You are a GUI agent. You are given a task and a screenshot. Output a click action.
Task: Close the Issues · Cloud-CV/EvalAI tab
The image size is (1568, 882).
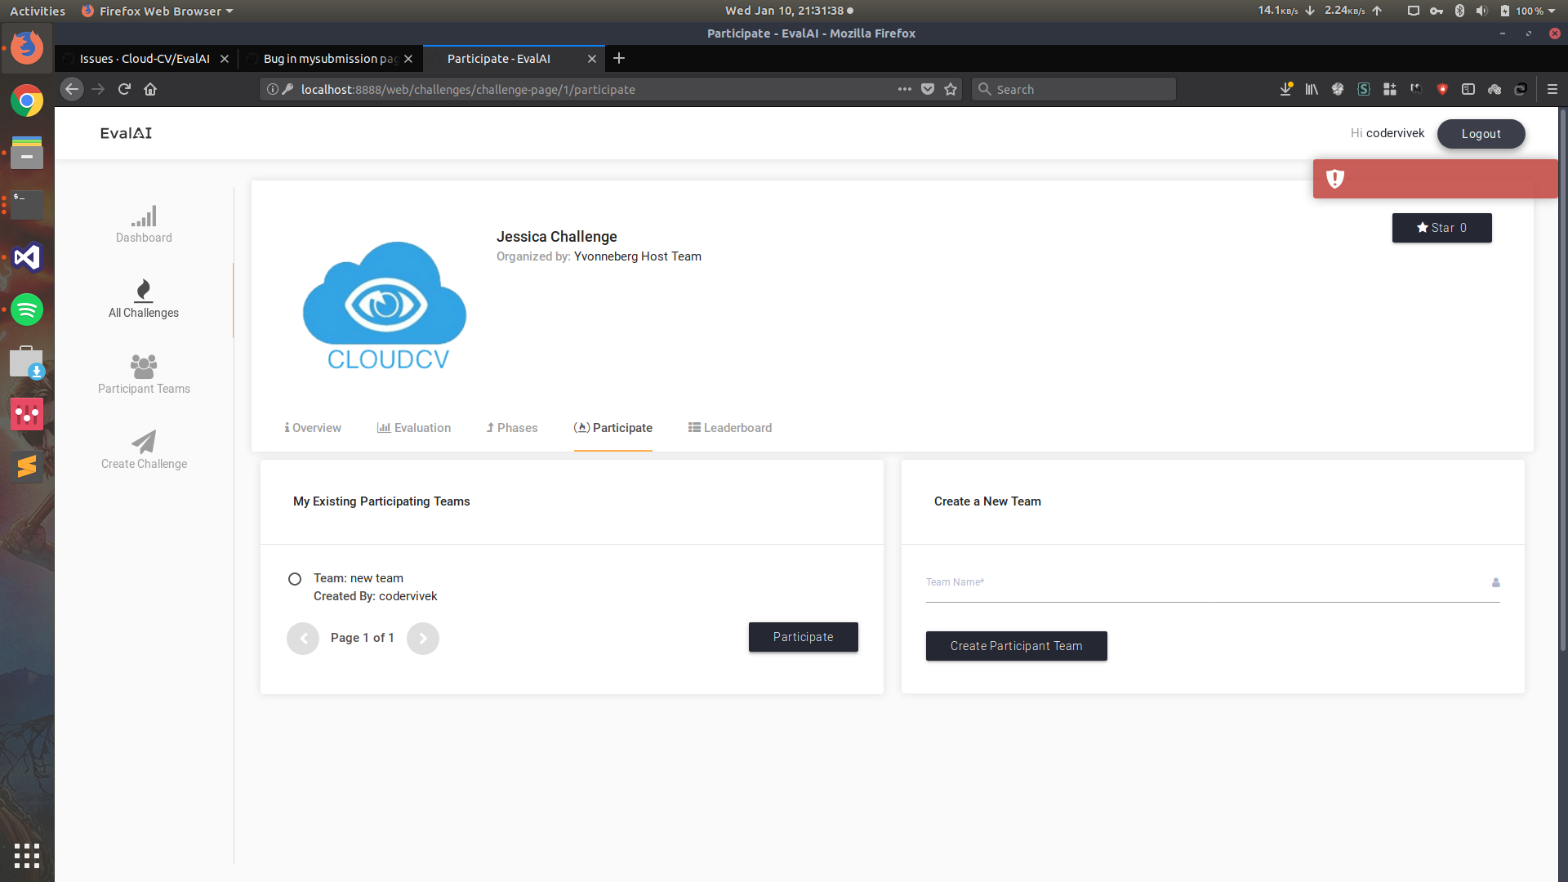(225, 59)
